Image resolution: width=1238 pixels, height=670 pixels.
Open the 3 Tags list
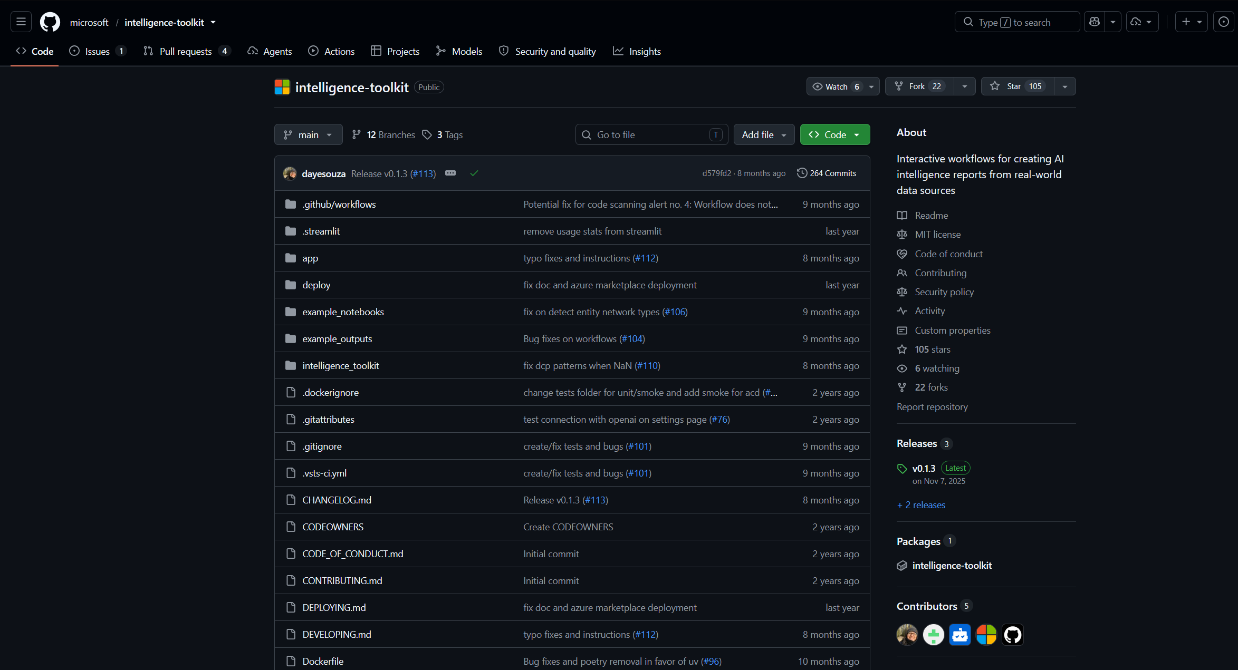point(443,135)
